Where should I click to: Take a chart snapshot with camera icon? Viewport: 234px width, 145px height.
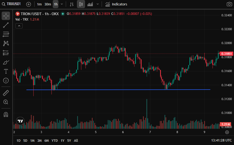pyautogui.click(x=229, y=4)
